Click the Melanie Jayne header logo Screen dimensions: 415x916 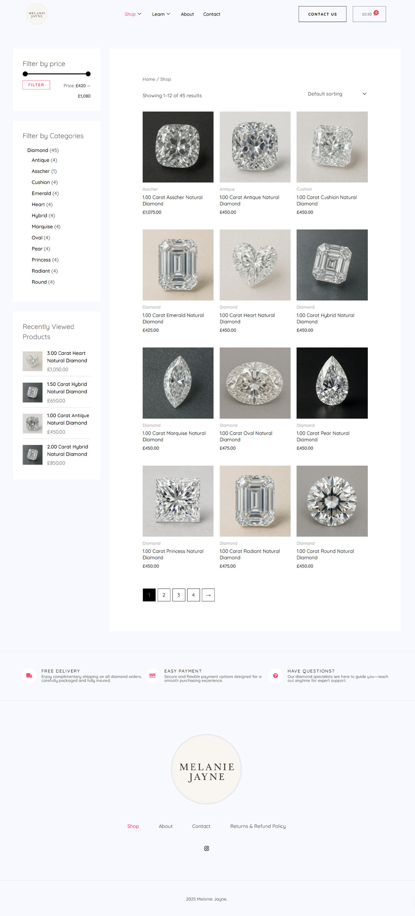click(x=36, y=14)
